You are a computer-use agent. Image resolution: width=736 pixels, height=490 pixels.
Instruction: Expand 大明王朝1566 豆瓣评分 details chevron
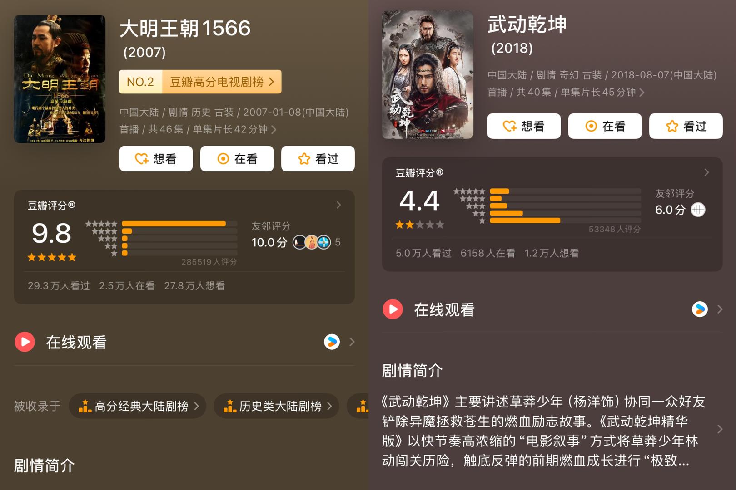tap(338, 205)
